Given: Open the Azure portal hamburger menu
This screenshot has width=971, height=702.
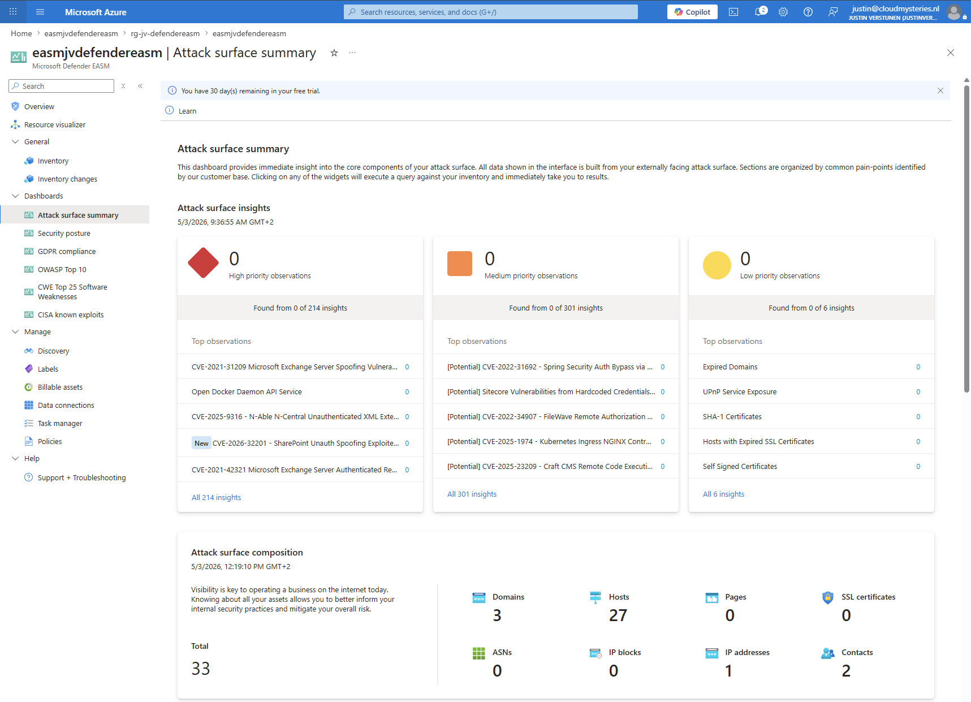Looking at the screenshot, I should point(40,12).
